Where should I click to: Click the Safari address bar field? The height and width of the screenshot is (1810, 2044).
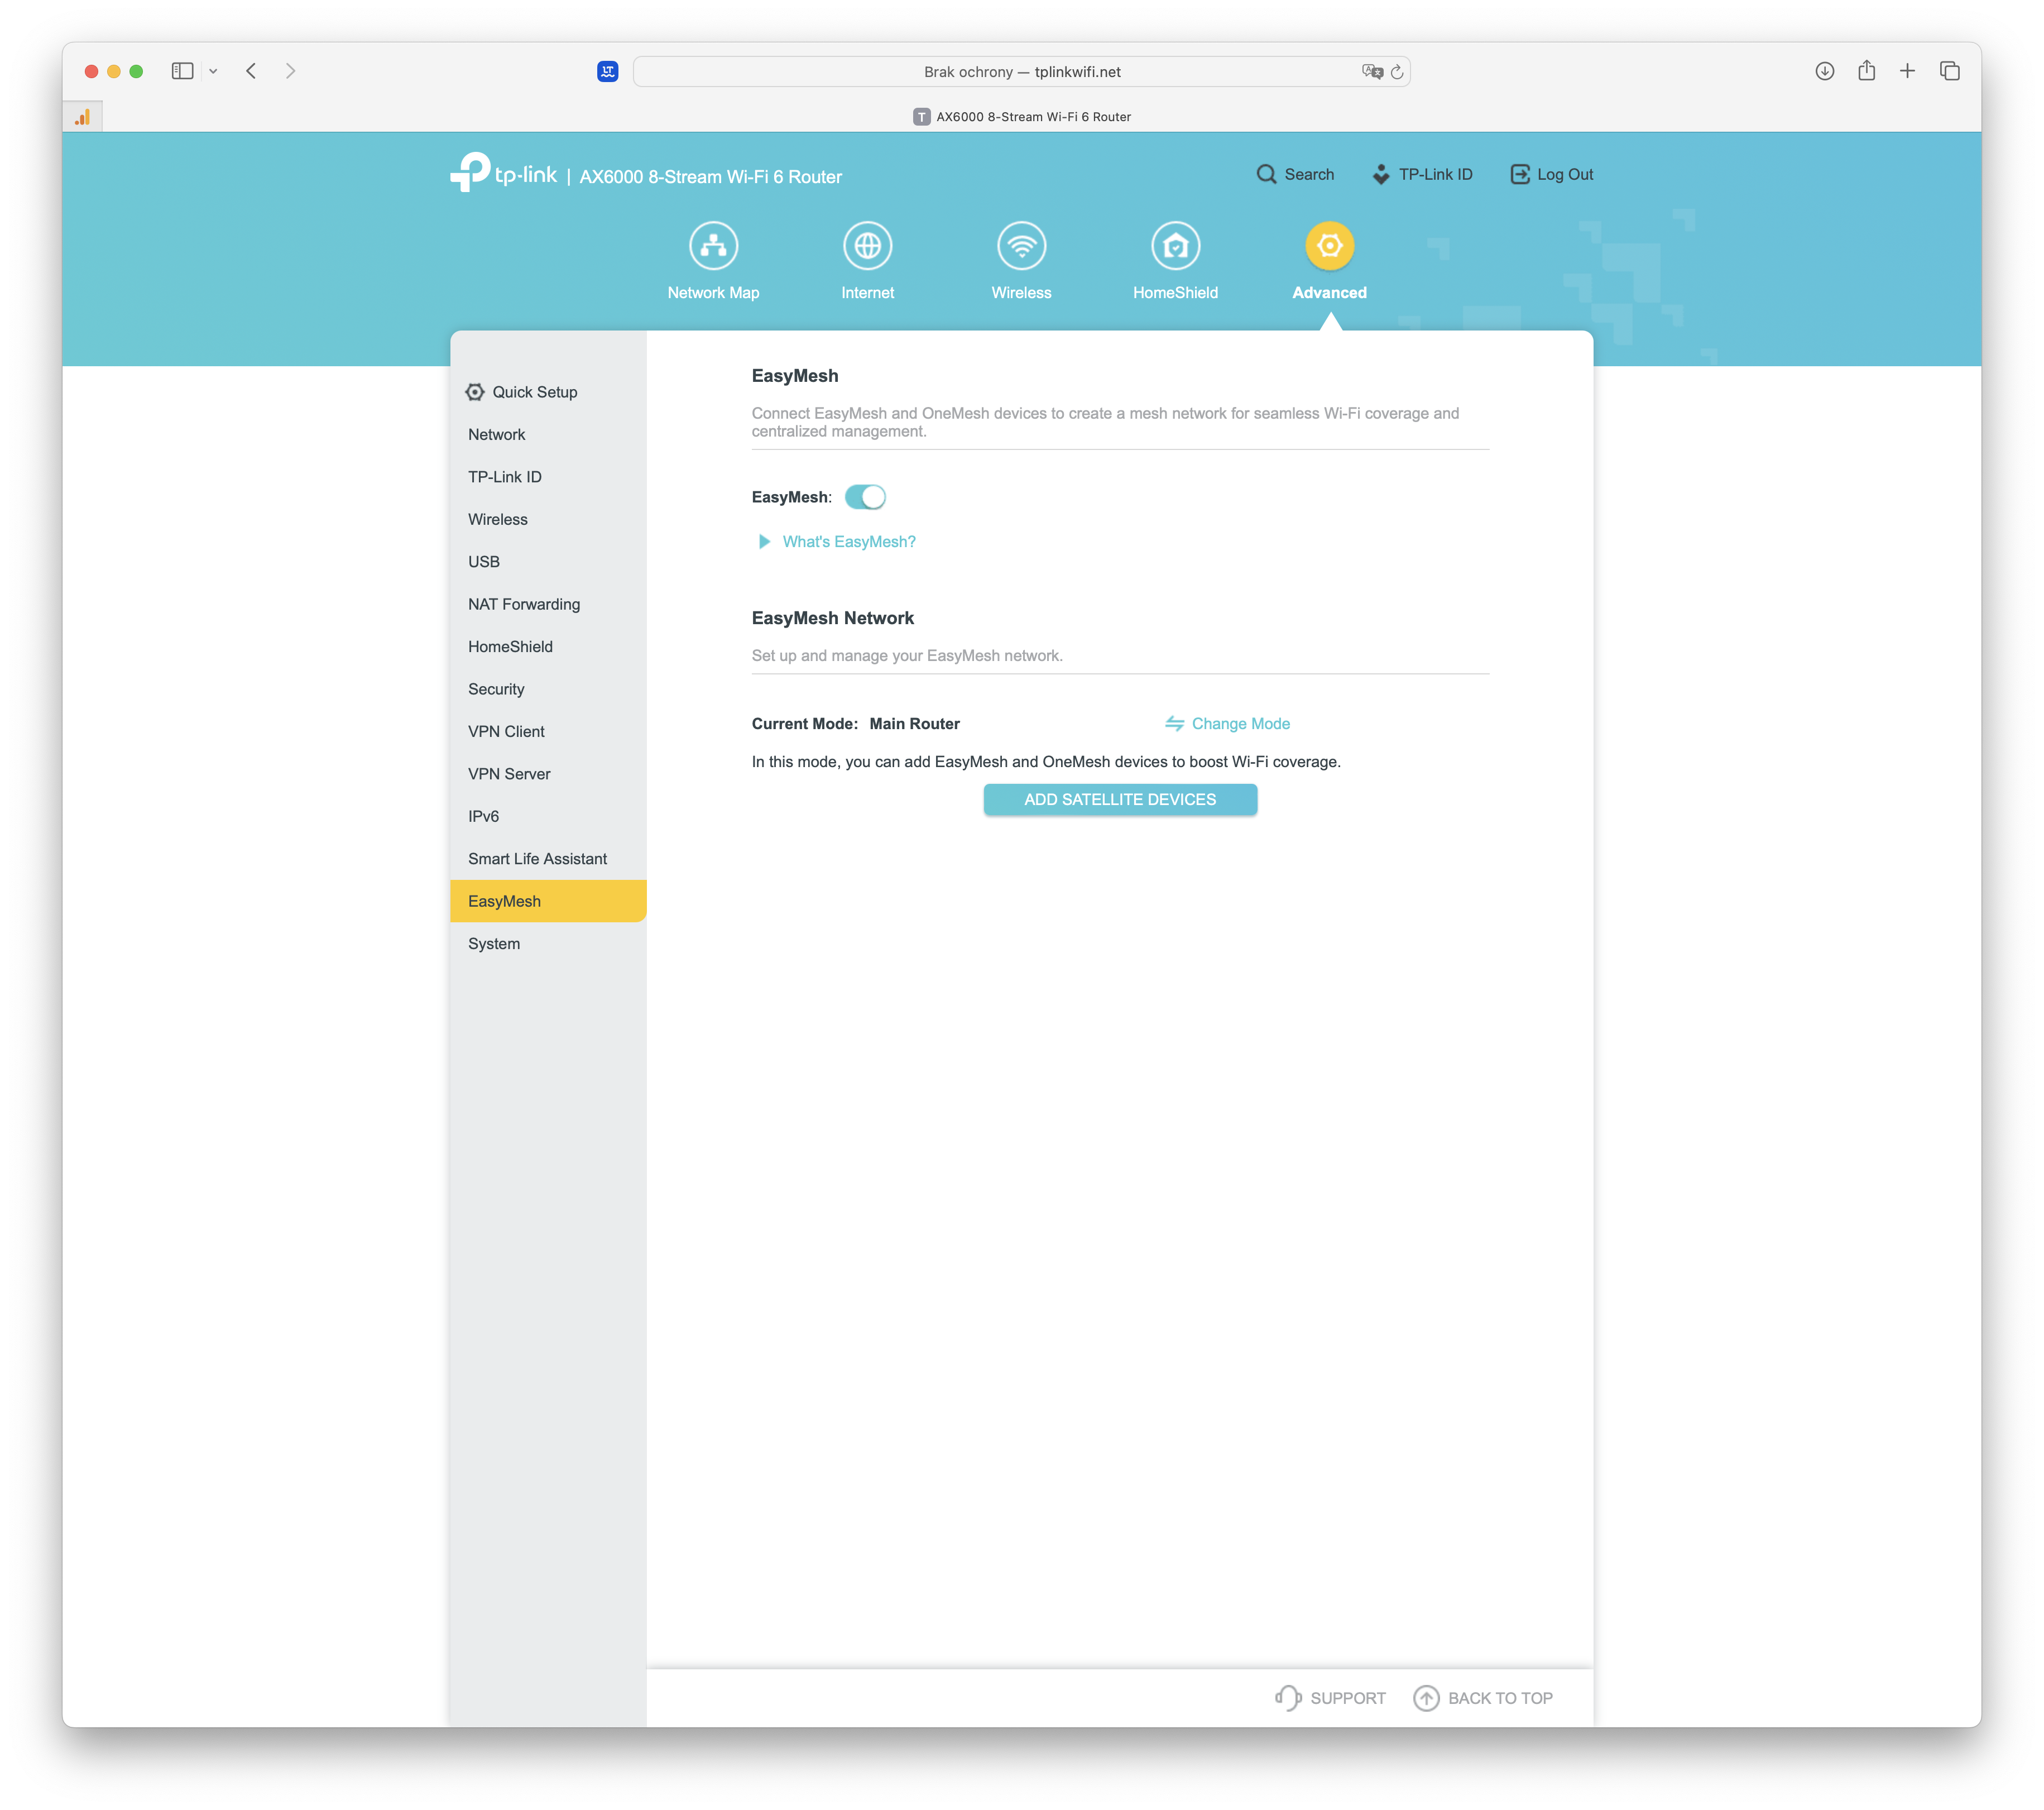1021,71
